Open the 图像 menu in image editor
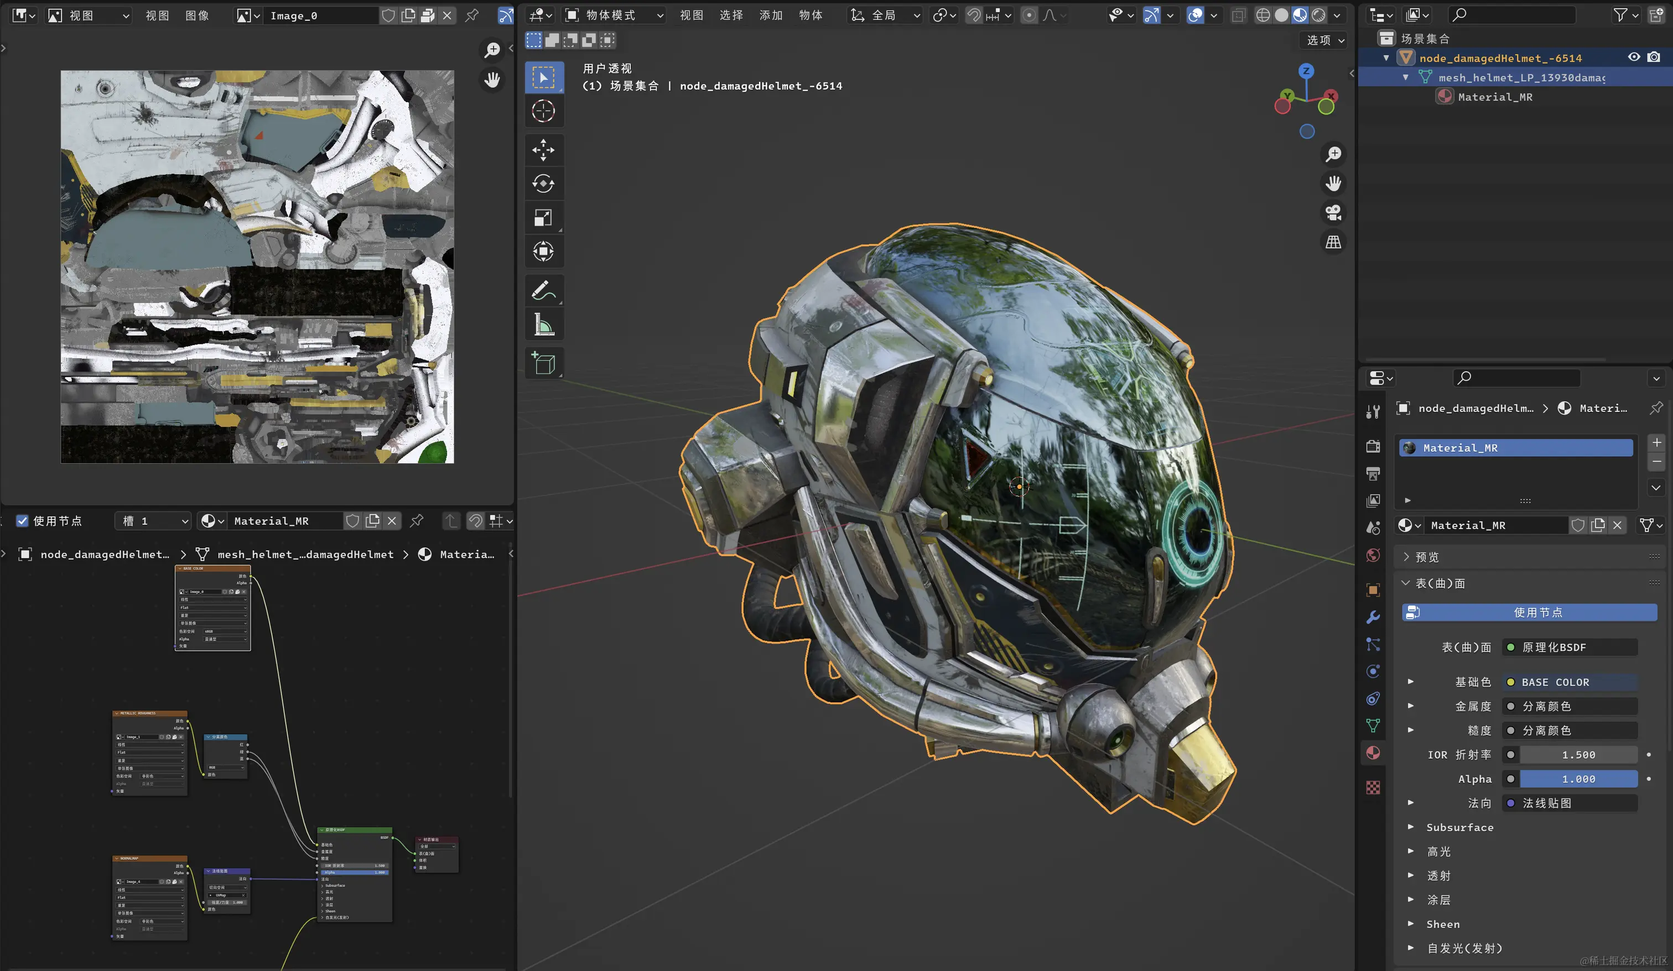 click(197, 15)
